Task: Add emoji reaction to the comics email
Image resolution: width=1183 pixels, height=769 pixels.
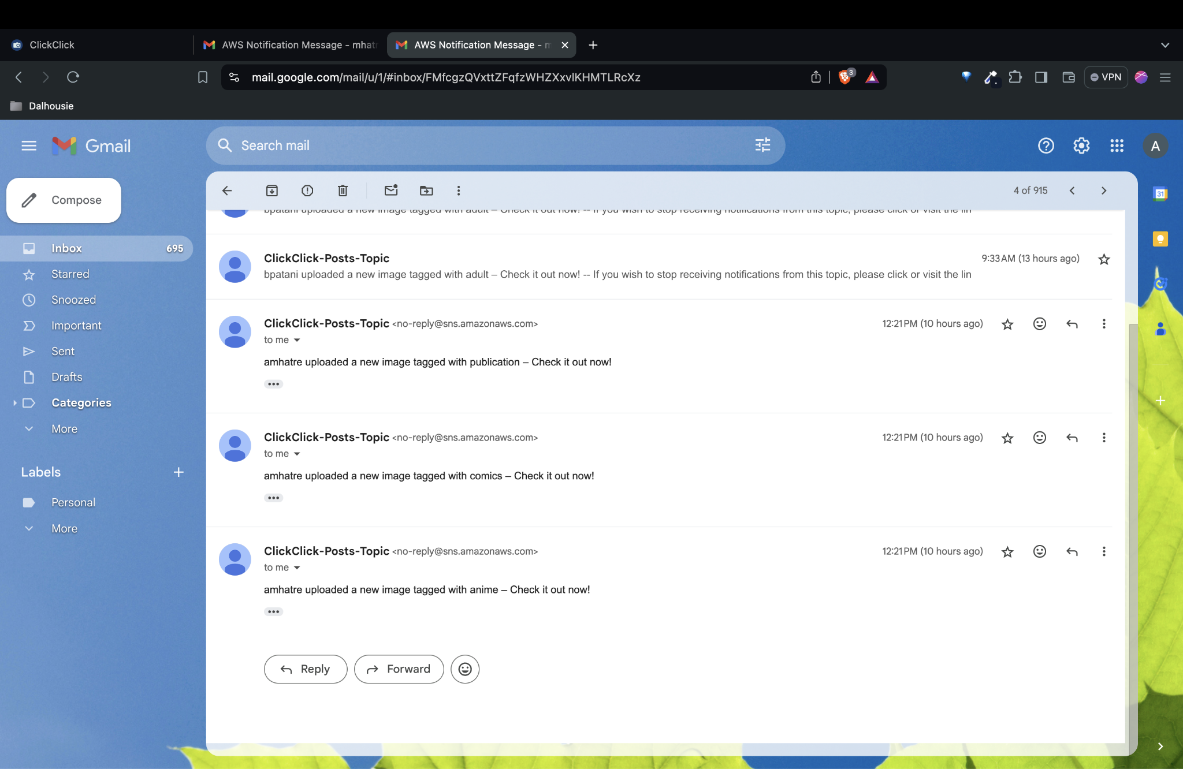Action: click(1039, 438)
